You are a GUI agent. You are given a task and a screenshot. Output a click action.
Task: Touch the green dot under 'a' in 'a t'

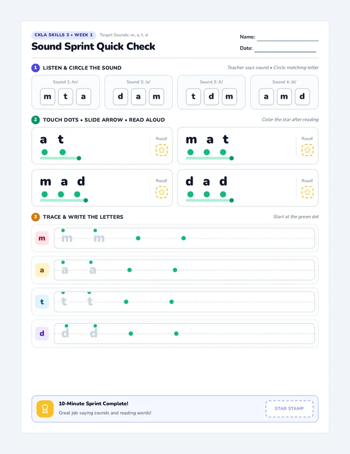[45, 152]
